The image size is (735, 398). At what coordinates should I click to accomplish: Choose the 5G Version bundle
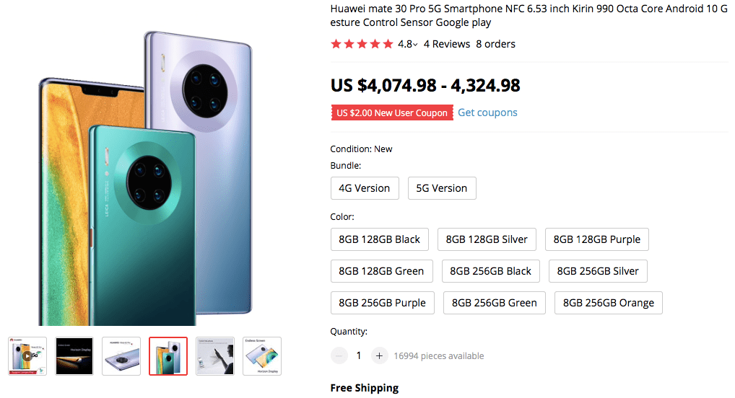(442, 188)
